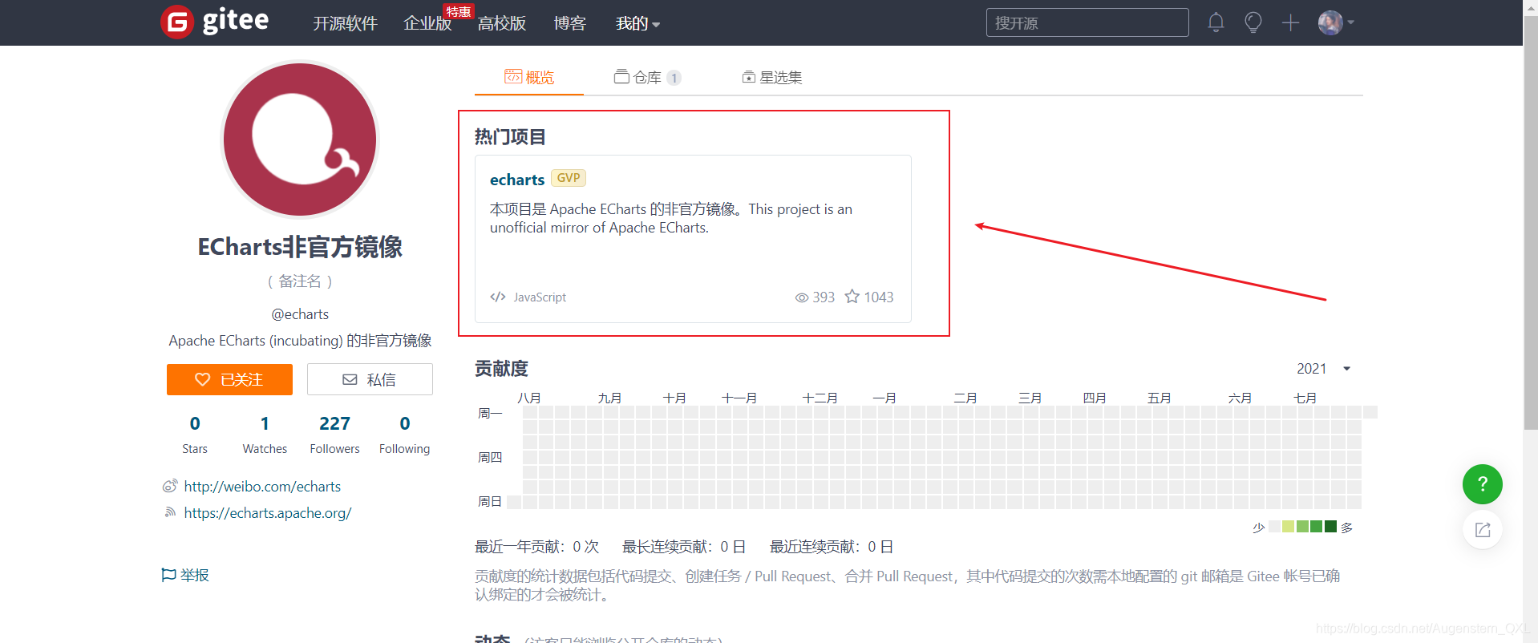Click the 已关注 follow button
The image size is (1538, 643).
229,379
